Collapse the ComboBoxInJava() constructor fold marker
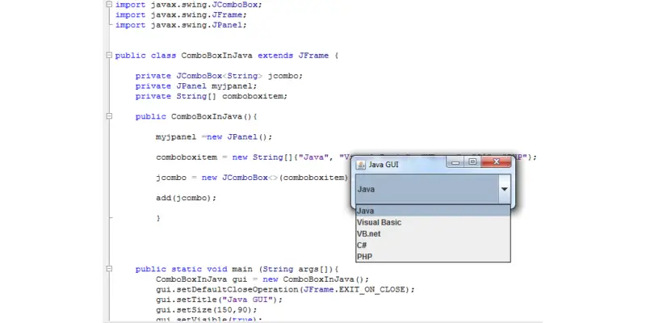646x323 pixels. pyautogui.click(x=109, y=116)
